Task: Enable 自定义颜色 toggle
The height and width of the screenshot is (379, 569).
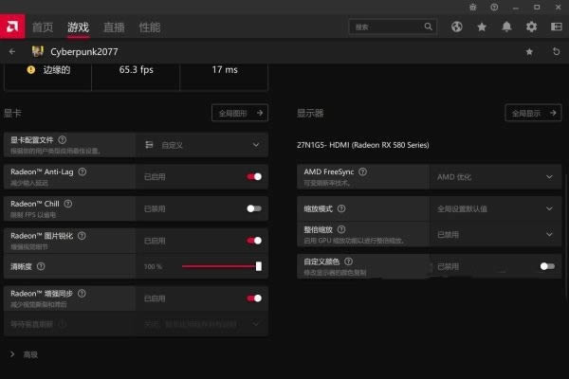Action: [x=547, y=266]
